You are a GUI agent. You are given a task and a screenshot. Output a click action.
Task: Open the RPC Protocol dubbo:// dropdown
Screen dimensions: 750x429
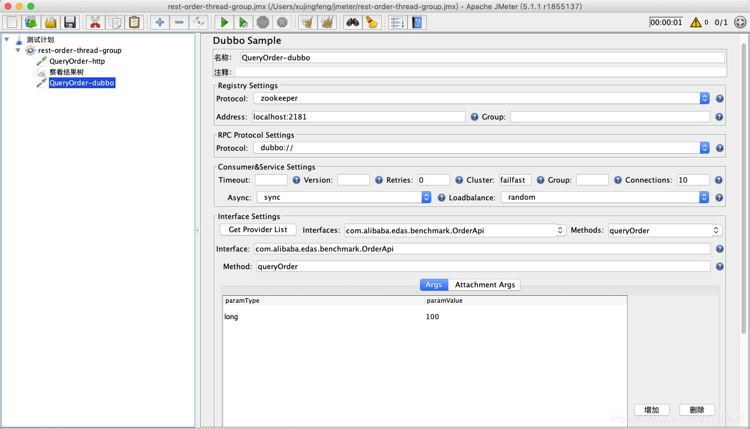[x=481, y=148]
